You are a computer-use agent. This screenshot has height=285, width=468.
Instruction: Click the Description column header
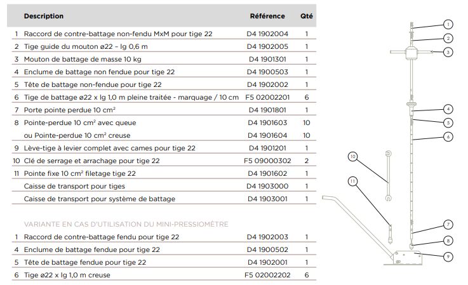click(44, 16)
